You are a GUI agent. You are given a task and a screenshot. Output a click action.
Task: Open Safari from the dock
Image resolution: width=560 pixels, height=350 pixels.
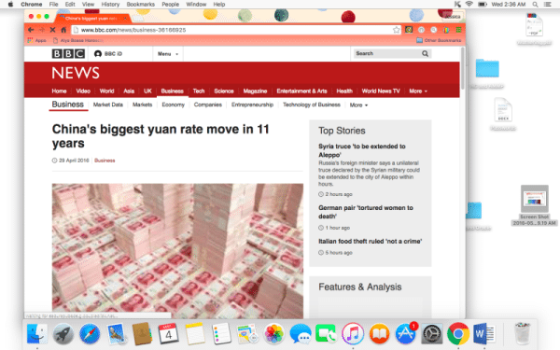pos(90,334)
